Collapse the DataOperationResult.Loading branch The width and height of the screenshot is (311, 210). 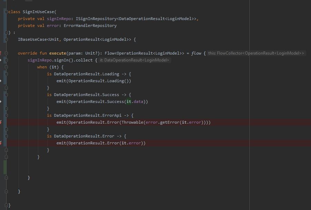(x=6, y=74)
